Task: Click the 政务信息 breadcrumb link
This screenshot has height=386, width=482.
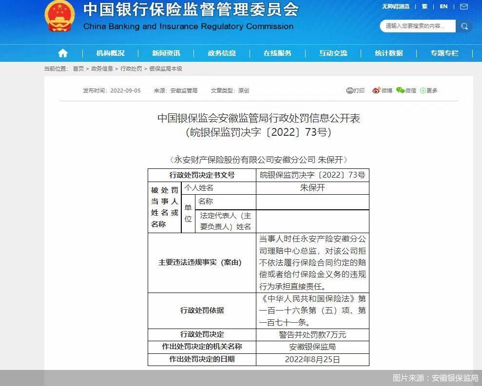Action: point(102,69)
